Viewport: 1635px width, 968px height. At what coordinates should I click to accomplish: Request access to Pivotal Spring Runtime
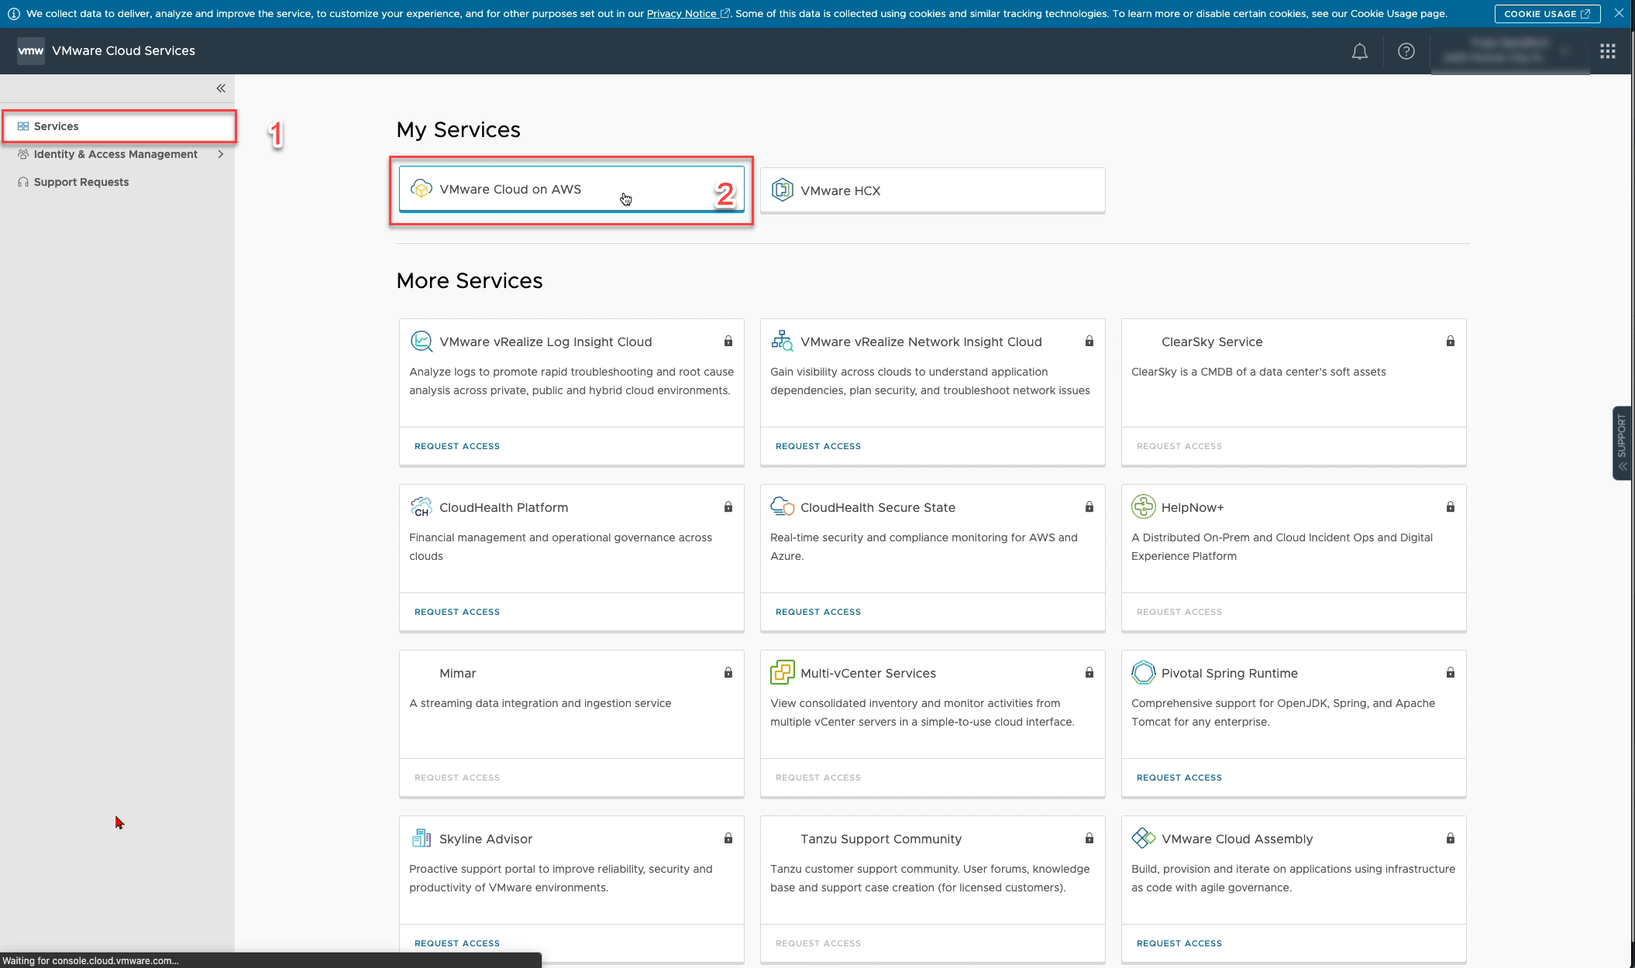pyautogui.click(x=1179, y=778)
